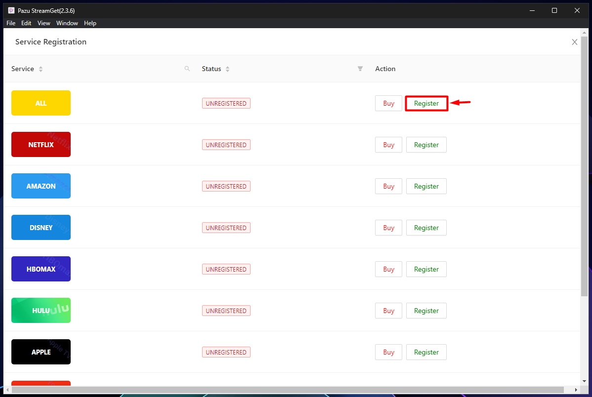
Task: Click UNREGISTERED status tag for HULU
Action: coord(226,311)
